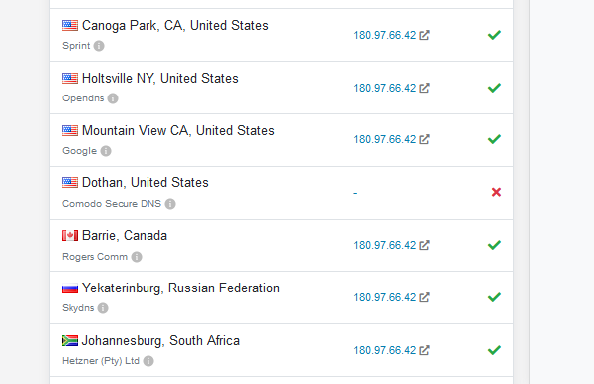Open external link icon in Holtsville row
This screenshot has width=594, height=384.
click(x=424, y=88)
